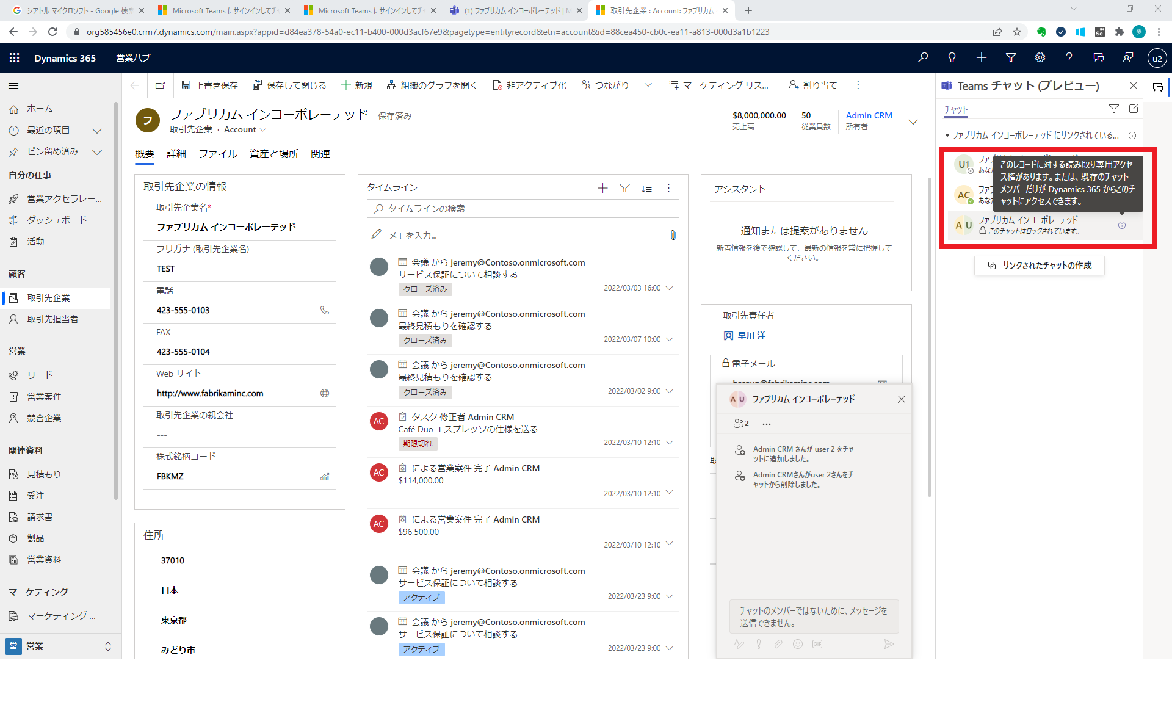Expand the 最近の項目 section

[x=96, y=131]
